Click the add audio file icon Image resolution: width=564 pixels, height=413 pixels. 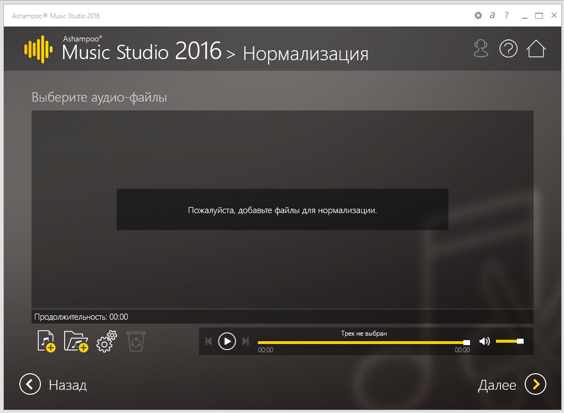(x=46, y=341)
